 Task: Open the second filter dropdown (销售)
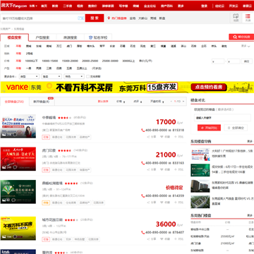pyautogui.click(x=52, y=76)
